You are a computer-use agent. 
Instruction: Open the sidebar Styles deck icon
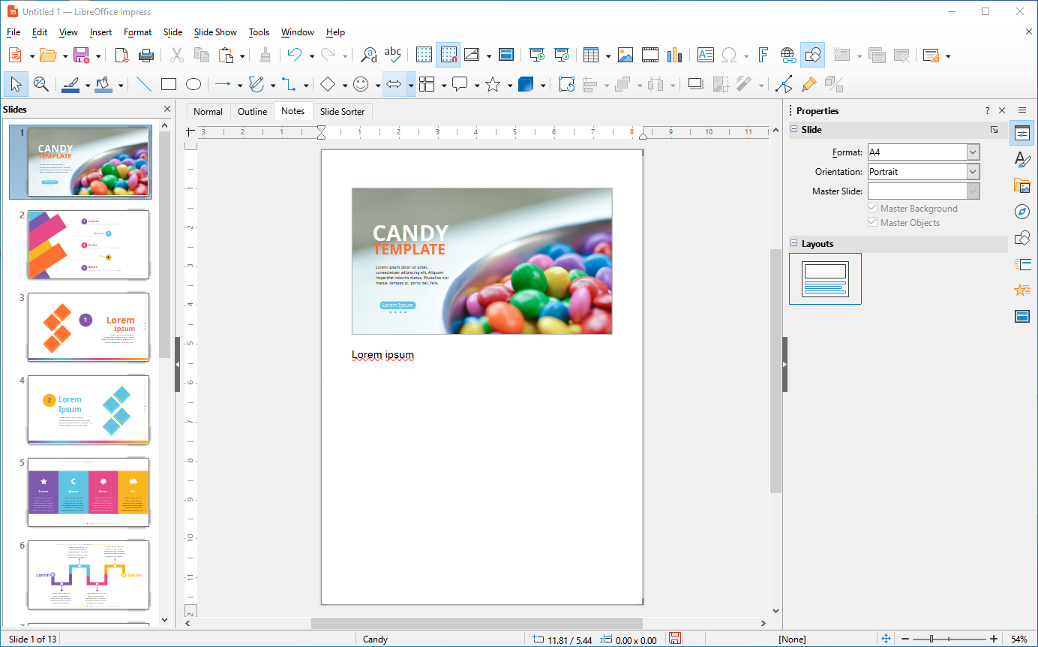coord(1022,159)
